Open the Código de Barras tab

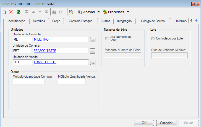153,21
